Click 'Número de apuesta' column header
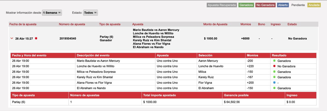 [x=72, y=24]
